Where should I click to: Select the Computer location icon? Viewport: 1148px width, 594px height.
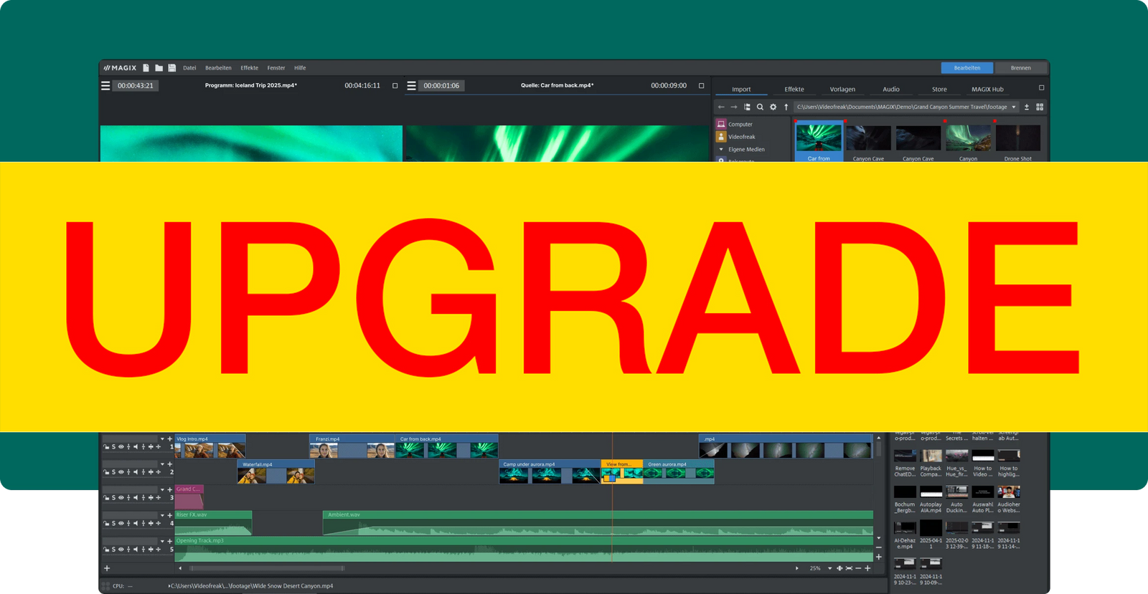721,124
